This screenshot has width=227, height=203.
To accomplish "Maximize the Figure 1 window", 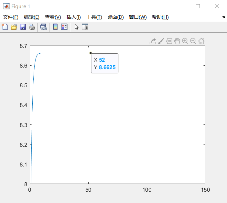I will pyautogui.click(x=198, y=6).
